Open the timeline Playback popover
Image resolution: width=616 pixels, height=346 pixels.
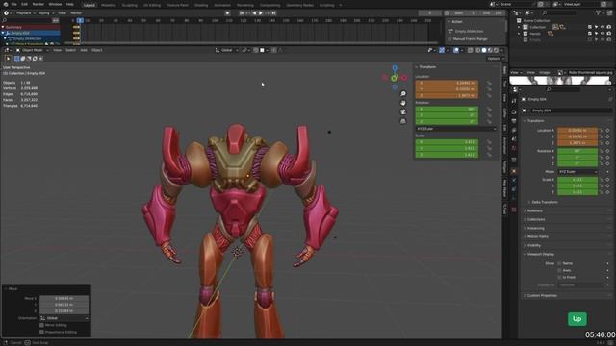point(25,12)
